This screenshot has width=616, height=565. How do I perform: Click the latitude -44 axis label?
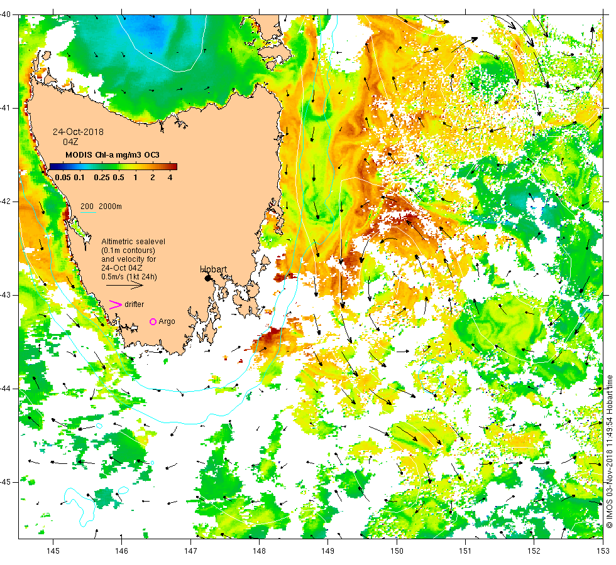pyautogui.click(x=6, y=389)
